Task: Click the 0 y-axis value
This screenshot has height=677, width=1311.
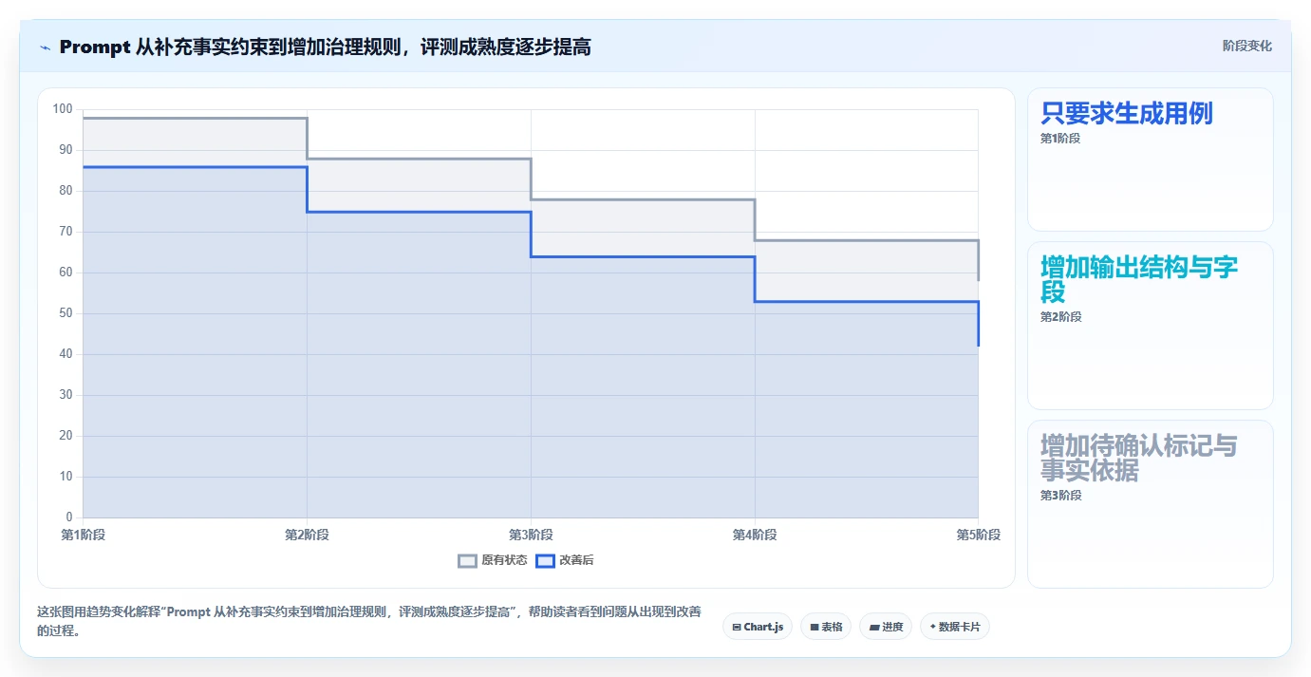Action: [69, 517]
